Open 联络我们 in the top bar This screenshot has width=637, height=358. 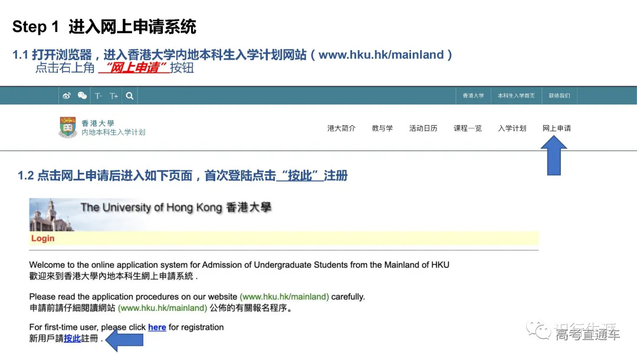coord(559,95)
